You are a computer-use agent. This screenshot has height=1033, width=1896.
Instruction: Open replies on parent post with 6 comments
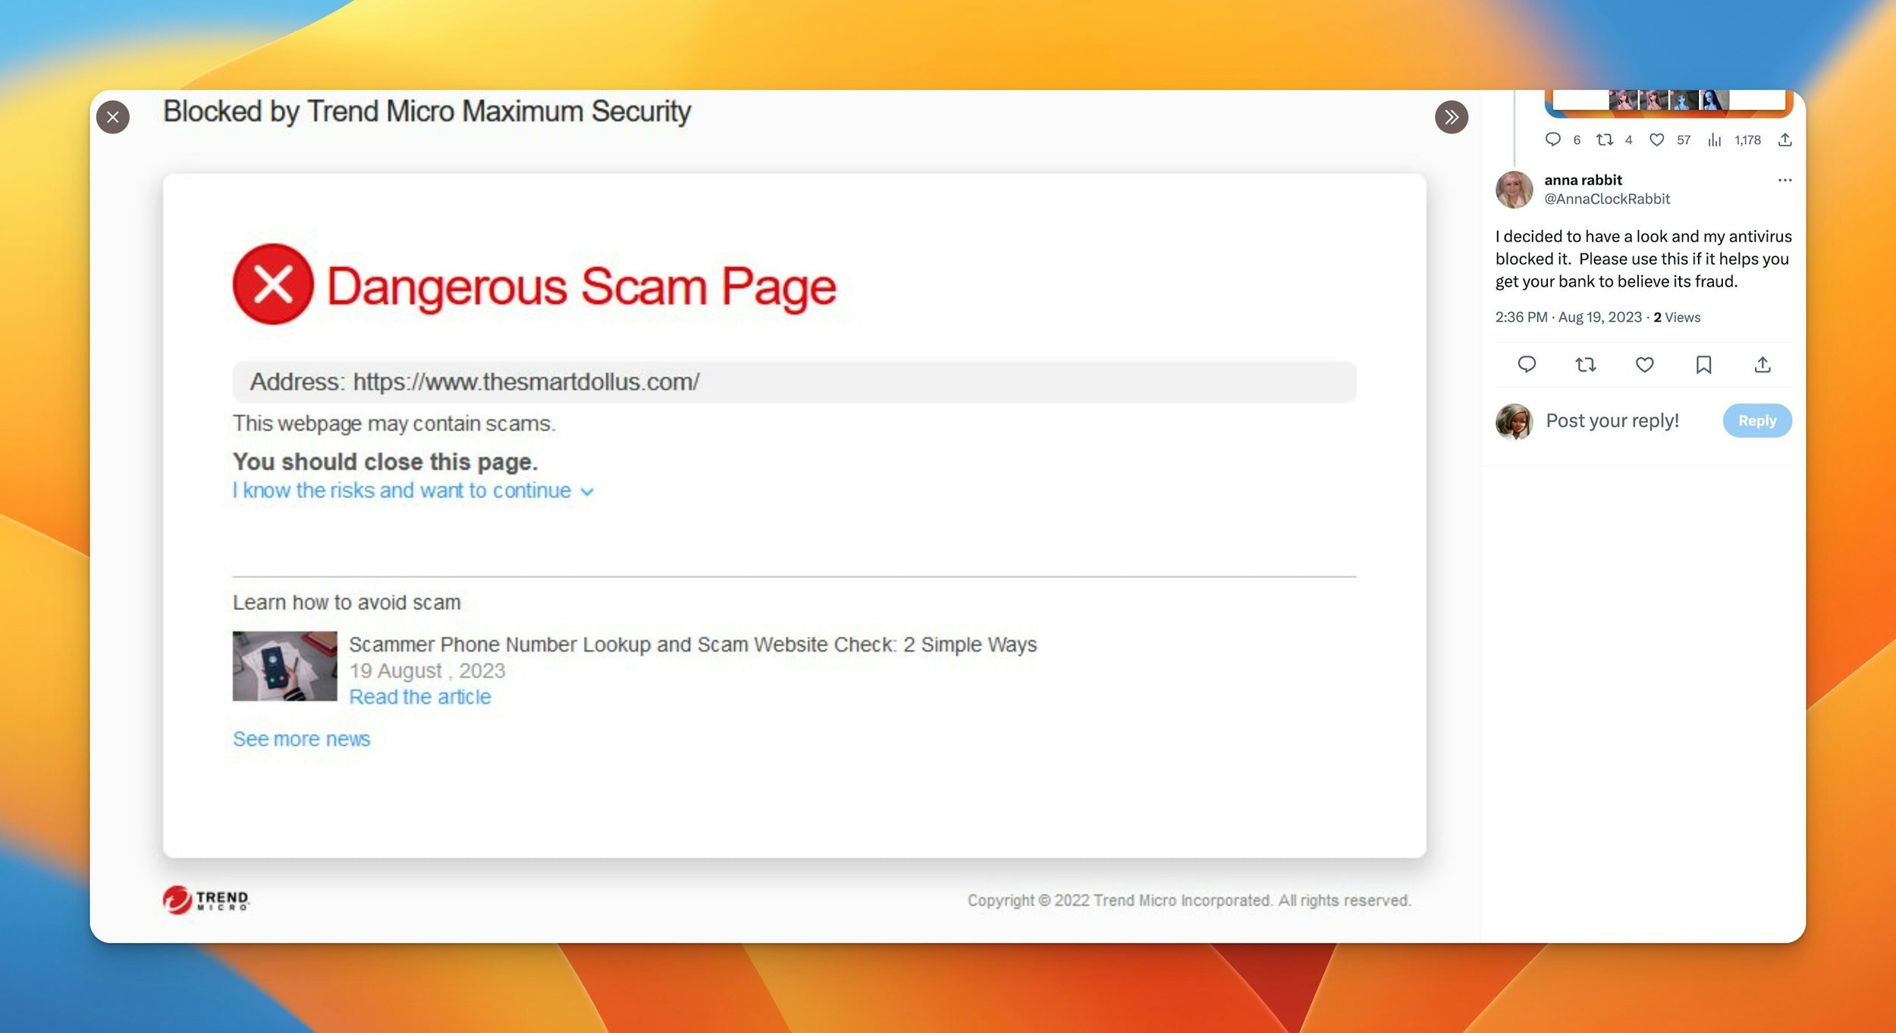(1552, 140)
